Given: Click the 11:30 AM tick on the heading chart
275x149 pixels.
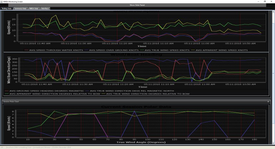Looking at the screenshot, I should (x=77, y=84).
